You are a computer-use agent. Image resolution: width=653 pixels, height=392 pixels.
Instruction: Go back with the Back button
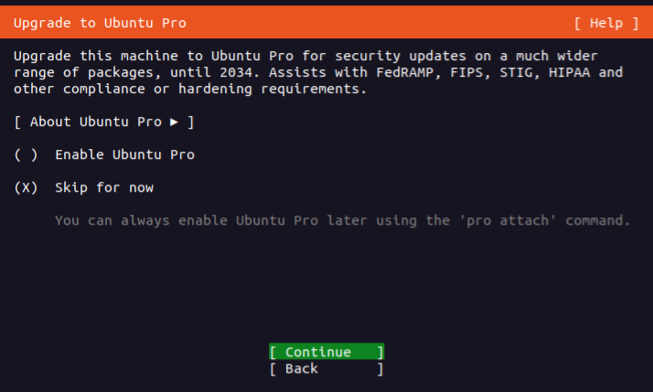coord(326,368)
